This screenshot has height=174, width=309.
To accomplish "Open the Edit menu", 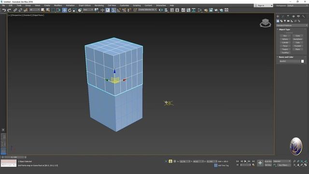I will [x=11, y=5].
